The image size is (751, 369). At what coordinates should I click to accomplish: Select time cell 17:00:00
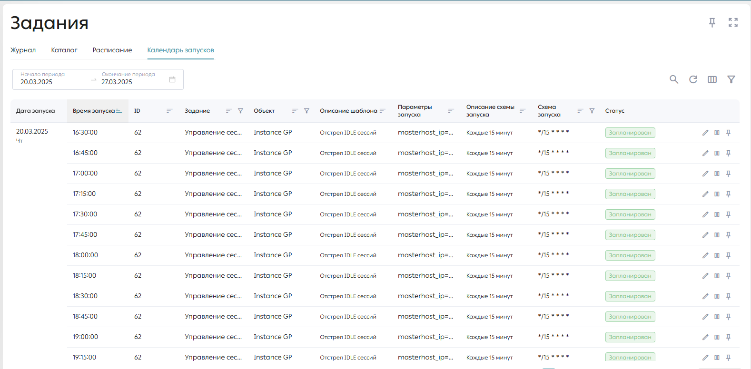click(x=85, y=173)
